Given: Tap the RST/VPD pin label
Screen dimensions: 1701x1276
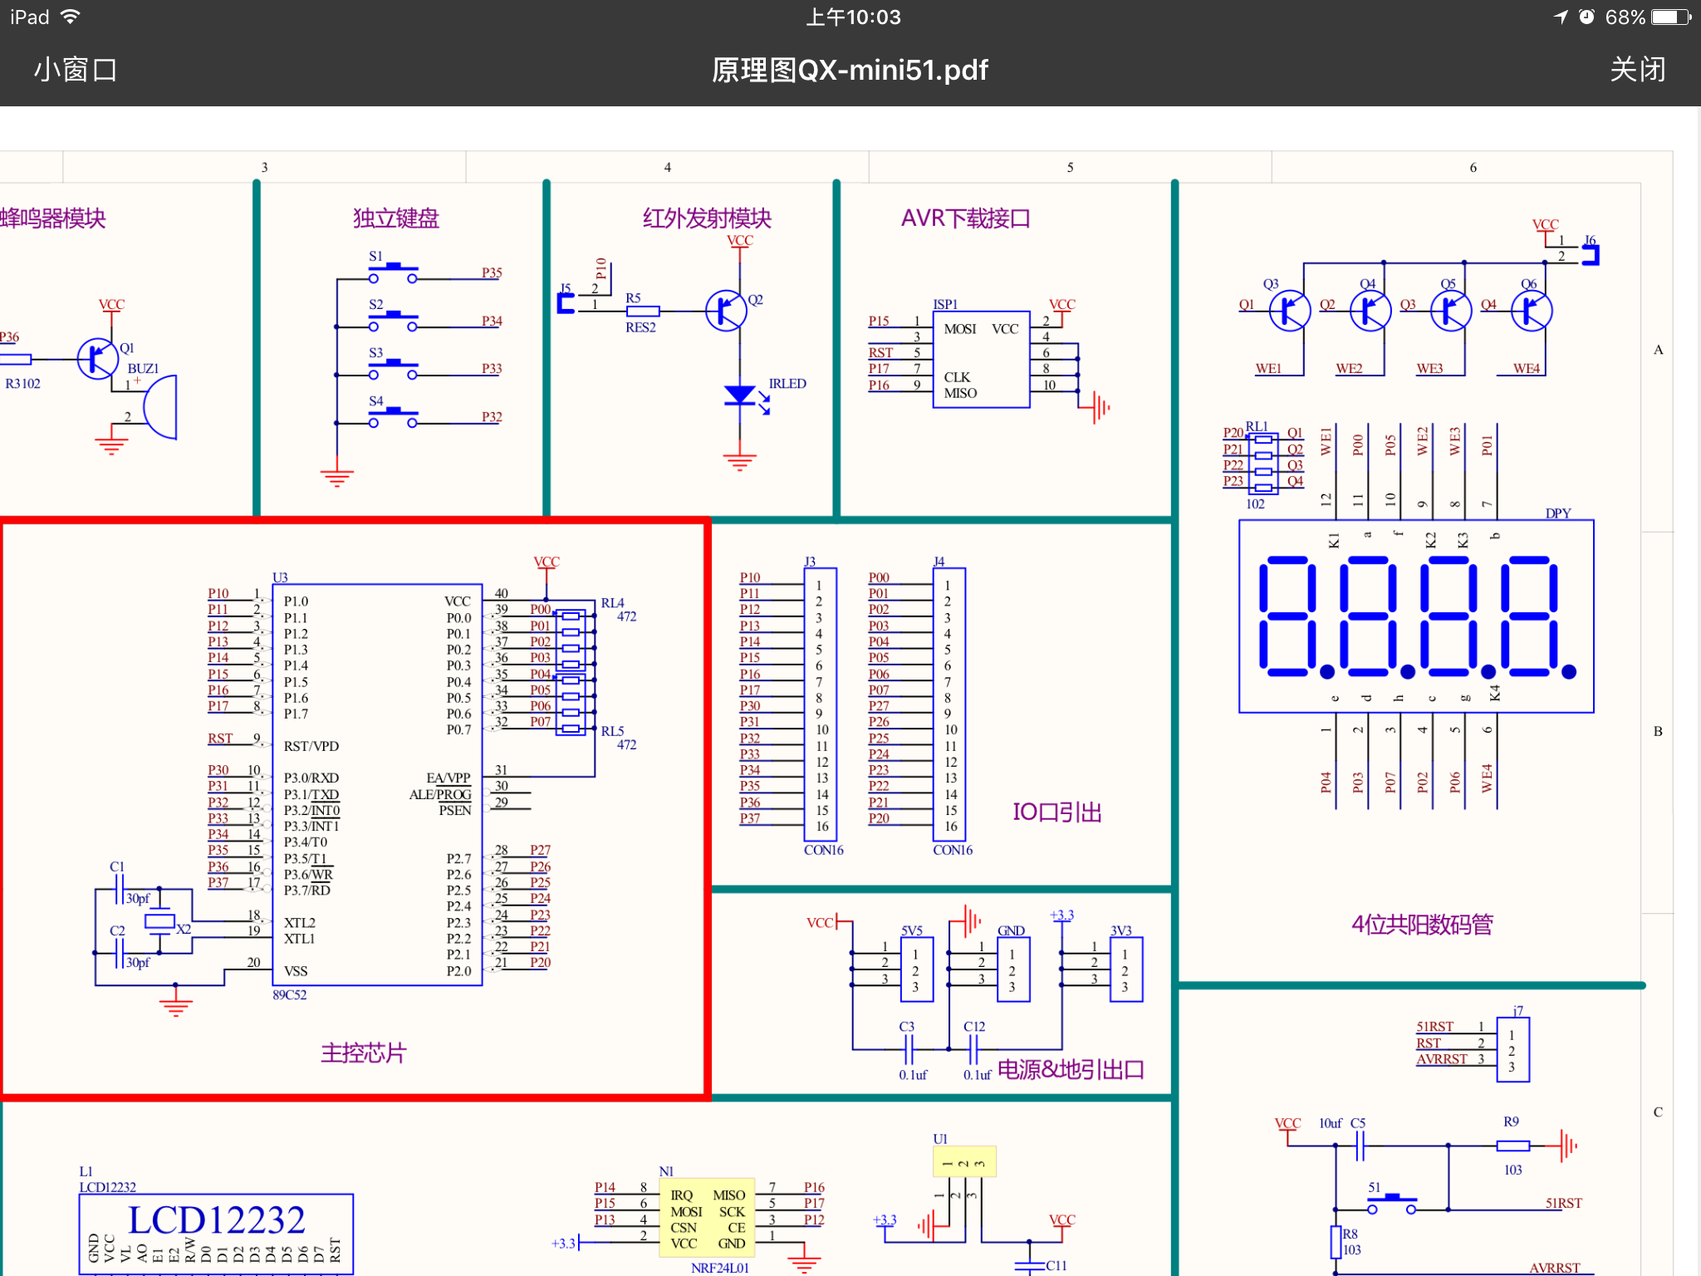Looking at the screenshot, I should pyautogui.click(x=311, y=746).
